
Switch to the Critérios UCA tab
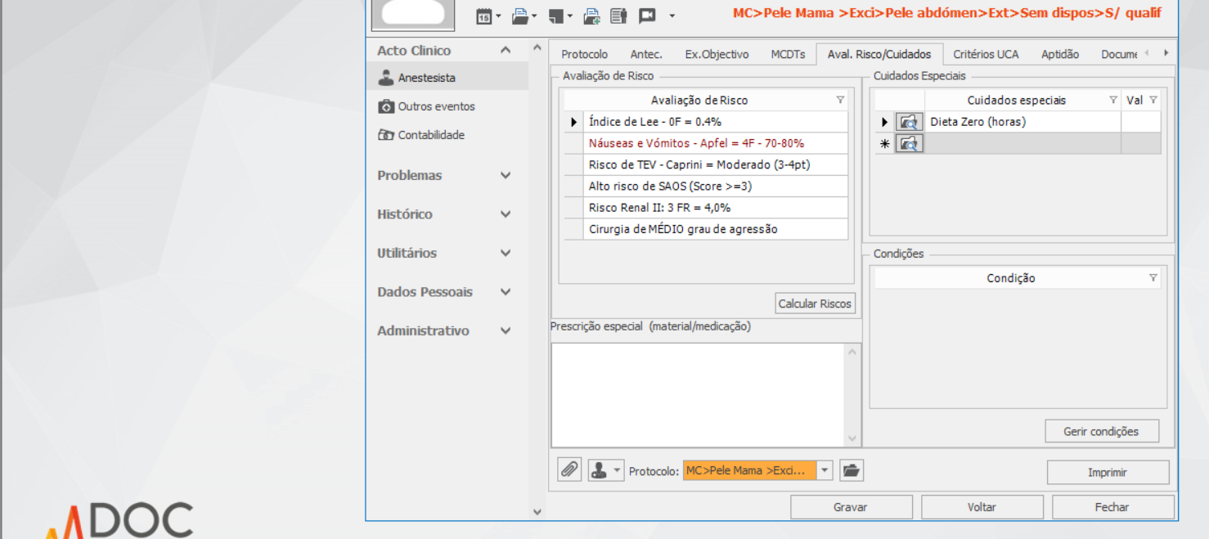tap(986, 54)
